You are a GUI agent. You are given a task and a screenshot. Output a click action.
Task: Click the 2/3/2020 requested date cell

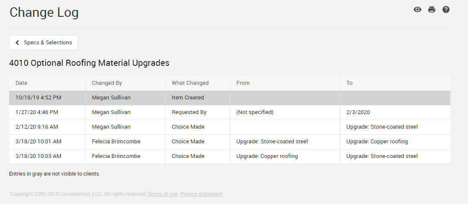(x=358, y=112)
